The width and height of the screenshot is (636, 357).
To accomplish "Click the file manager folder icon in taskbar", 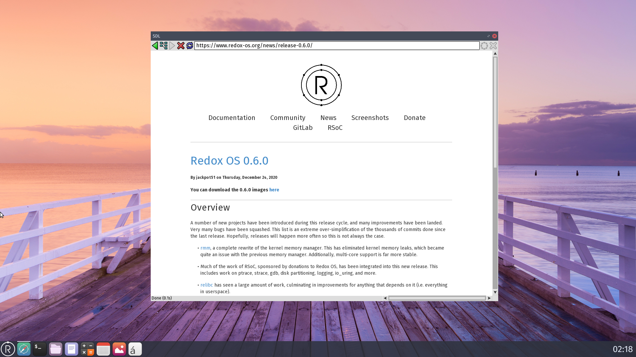I will (x=55, y=349).
